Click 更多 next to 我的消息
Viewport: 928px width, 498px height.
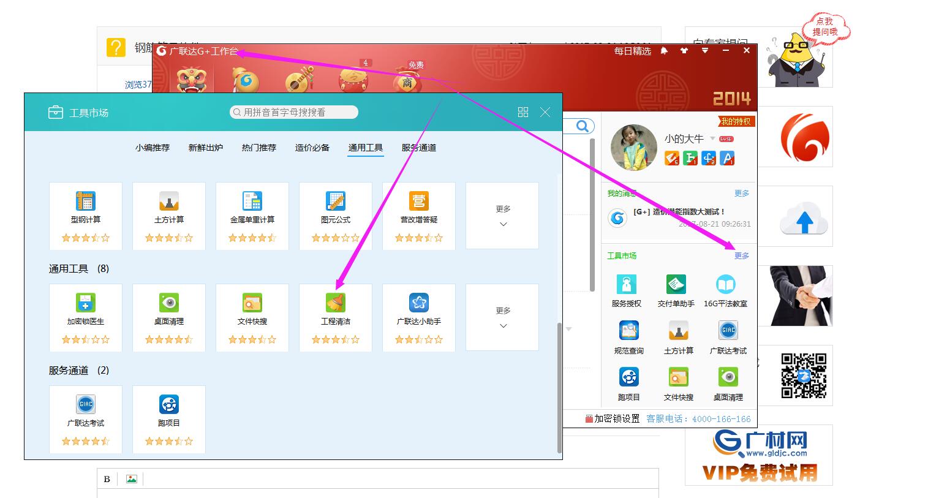tap(742, 194)
